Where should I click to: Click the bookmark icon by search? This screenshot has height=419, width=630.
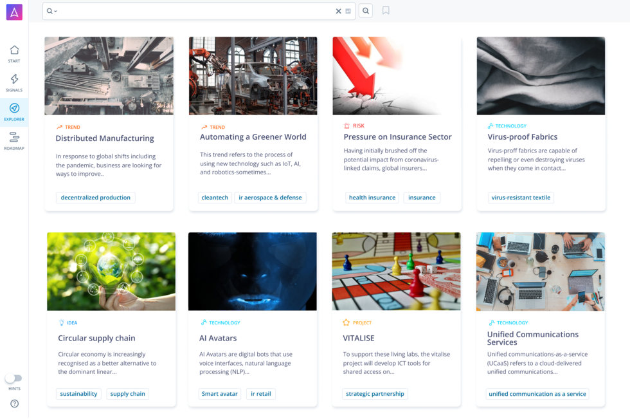(386, 10)
